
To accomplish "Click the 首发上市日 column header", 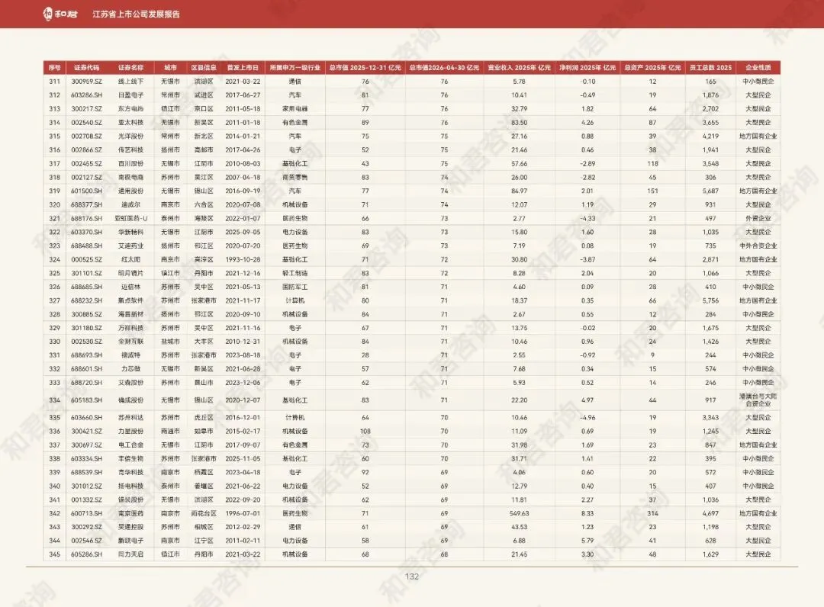I will [x=243, y=68].
